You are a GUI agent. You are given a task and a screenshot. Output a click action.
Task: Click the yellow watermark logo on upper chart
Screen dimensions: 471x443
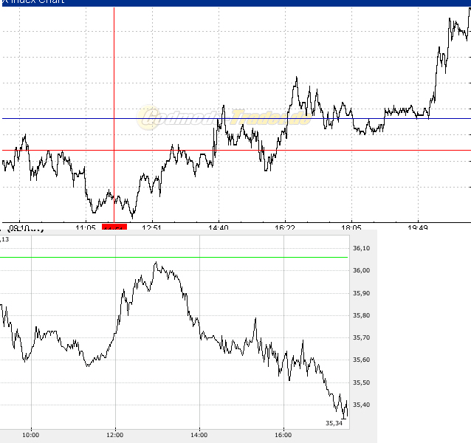pos(221,117)
